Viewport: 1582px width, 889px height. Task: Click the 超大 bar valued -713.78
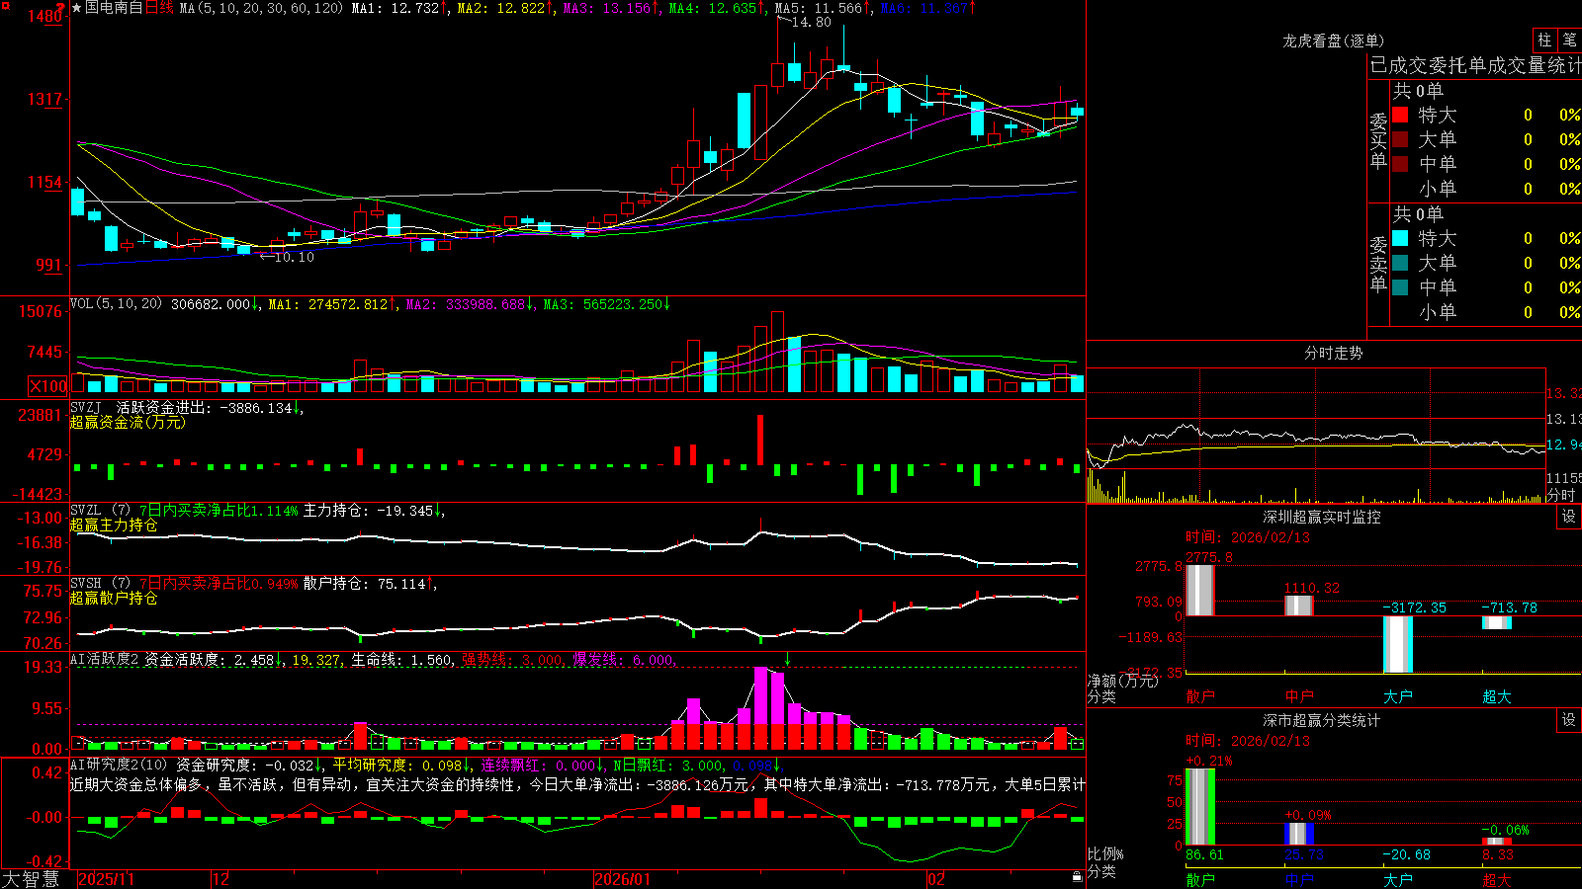click(x=1496, y=622)
